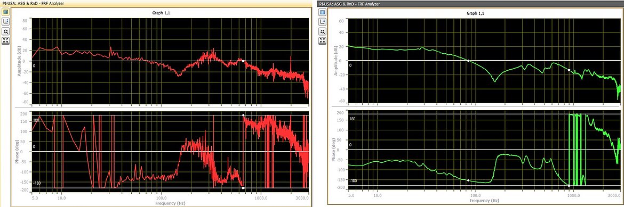Viewport: 624px width, 207px height.
Task: Click 'Frequency (Hz)' axis label in left window
Action: (171, 203)
